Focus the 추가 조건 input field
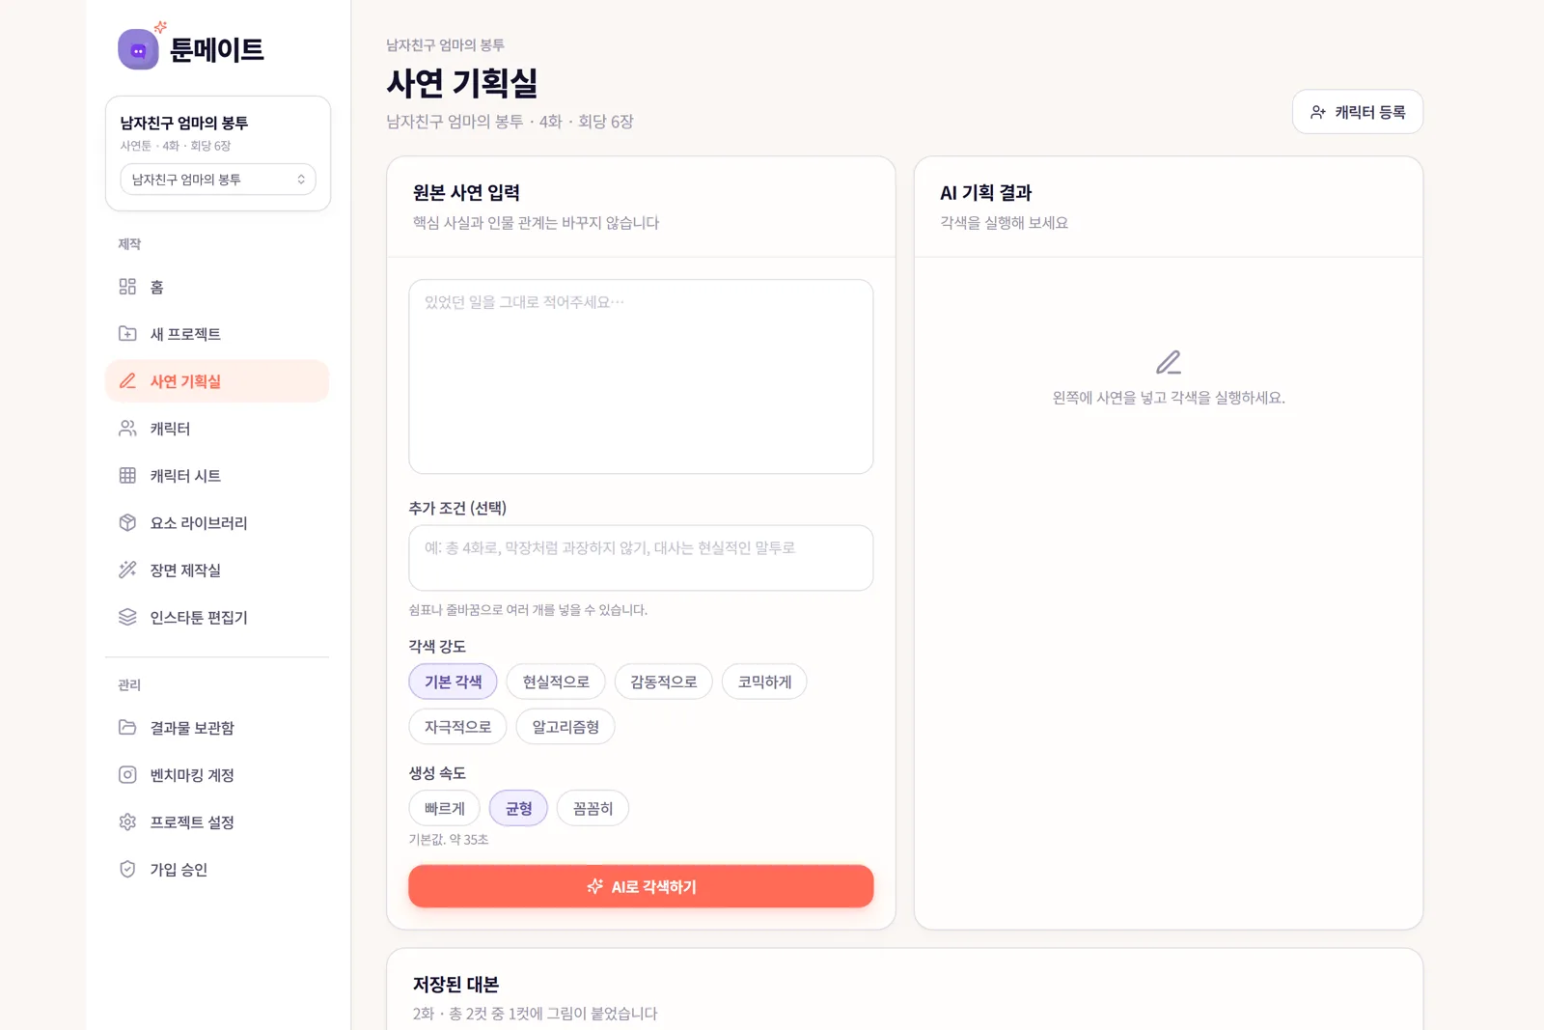This screenshot has width=1544, height=1030. (641, 558)
